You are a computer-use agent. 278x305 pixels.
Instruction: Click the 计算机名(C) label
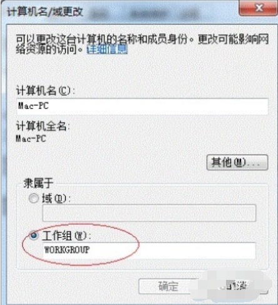(x=46, y=91)
